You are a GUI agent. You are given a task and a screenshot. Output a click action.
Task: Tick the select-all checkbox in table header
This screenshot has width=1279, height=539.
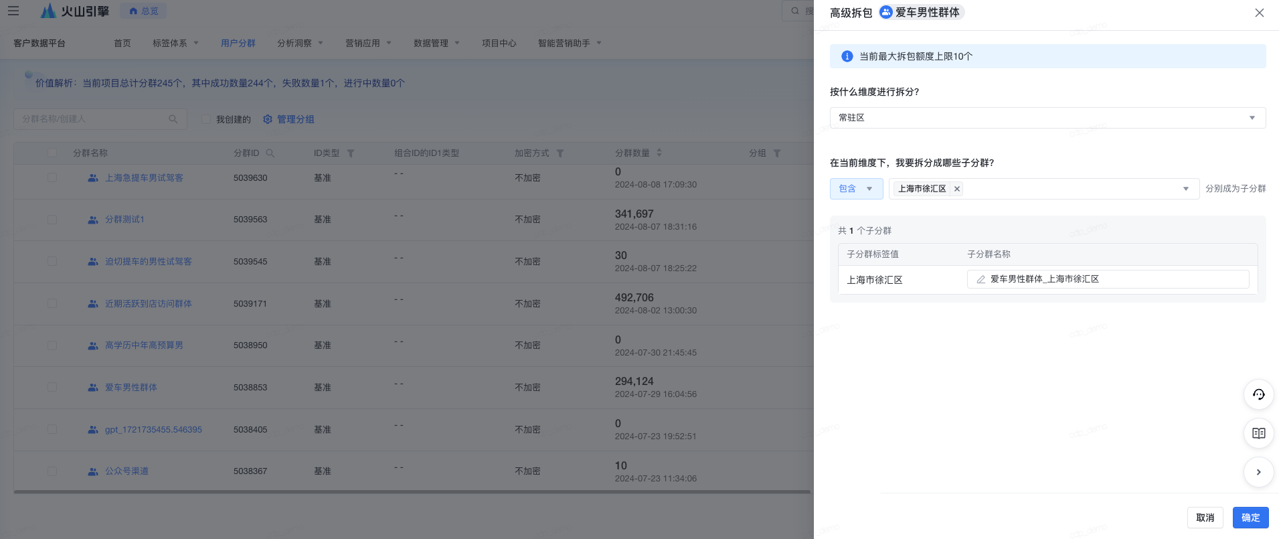pyautogui.click(x=52, y=153)
